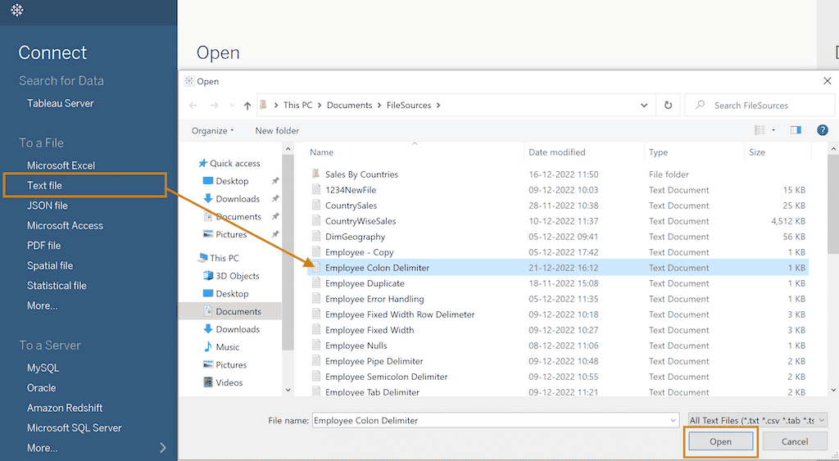
Task: Select This PC in navigation pane
Action: click(x=218, y=258)
